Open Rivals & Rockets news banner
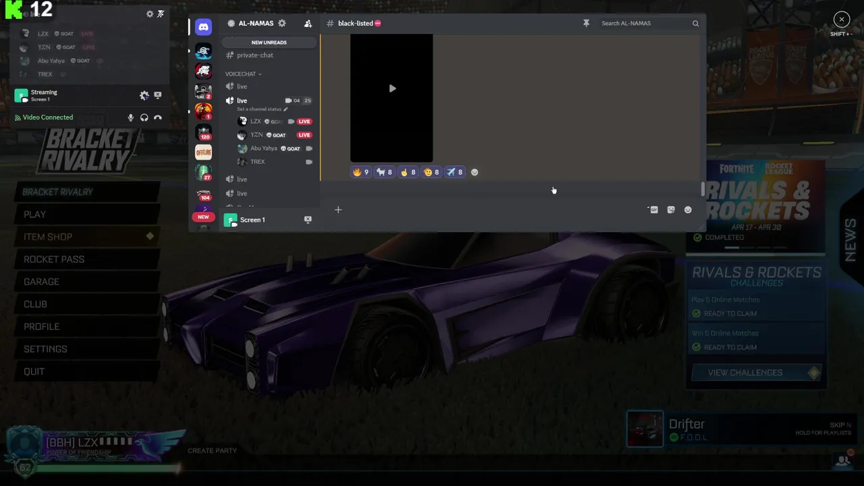Screen dimensions: 864x486 [x=755, y=206]
